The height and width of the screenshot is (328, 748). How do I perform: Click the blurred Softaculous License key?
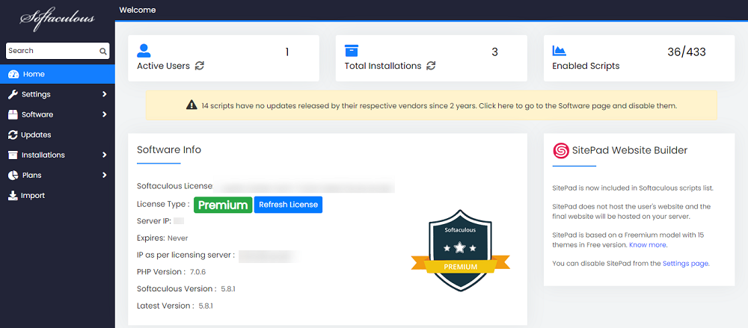pos(304,186)
